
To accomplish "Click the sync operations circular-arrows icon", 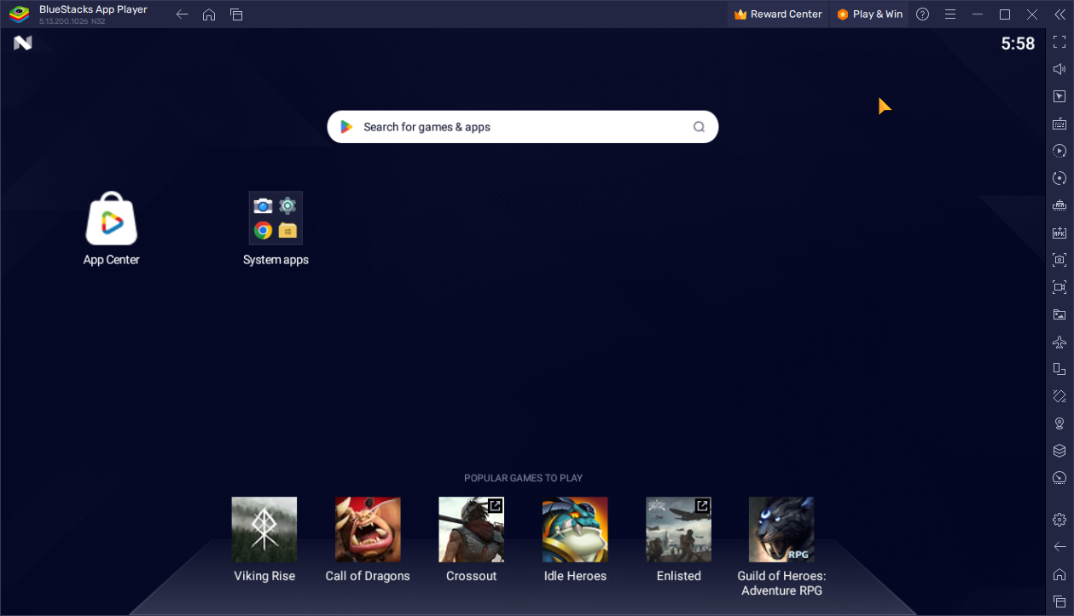I will (1059, 178).
